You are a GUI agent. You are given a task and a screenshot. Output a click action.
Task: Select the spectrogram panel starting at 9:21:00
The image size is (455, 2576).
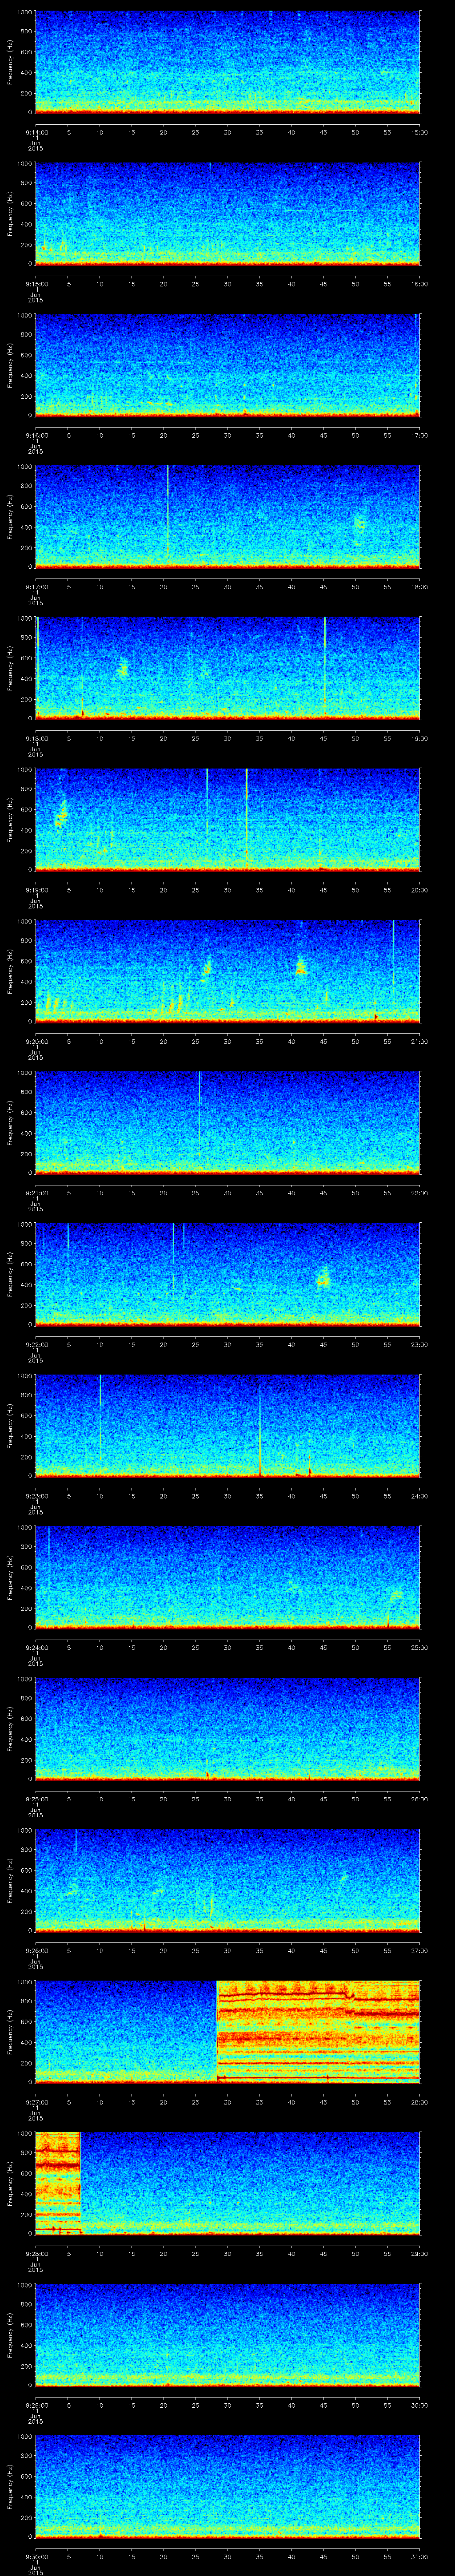[228, 1123]
